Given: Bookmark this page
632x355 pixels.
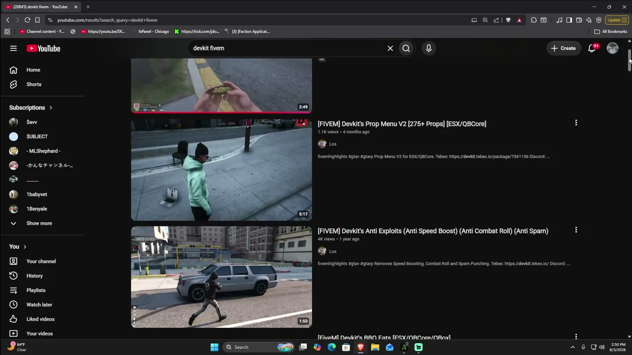Looking at the screenshot, I should coord(37,20).
